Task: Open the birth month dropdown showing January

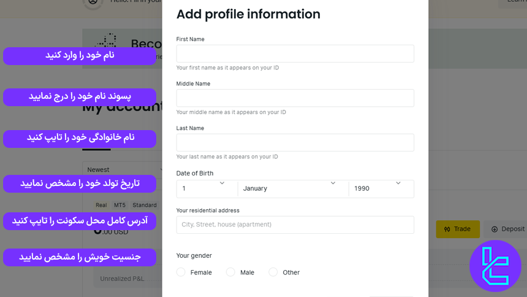Action: pos(293,188)
